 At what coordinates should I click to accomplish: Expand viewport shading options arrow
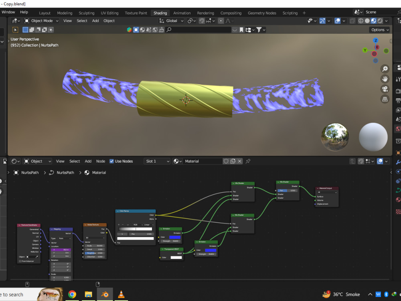click(x=387, y=21)
